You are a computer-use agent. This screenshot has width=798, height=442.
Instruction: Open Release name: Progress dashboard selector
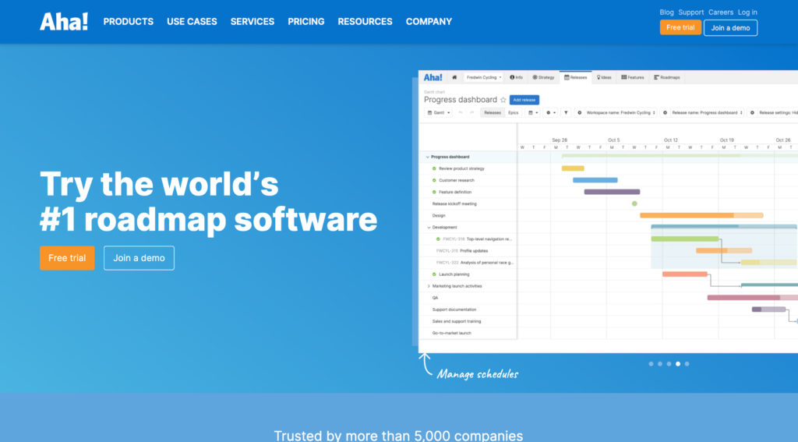(708, 112)
